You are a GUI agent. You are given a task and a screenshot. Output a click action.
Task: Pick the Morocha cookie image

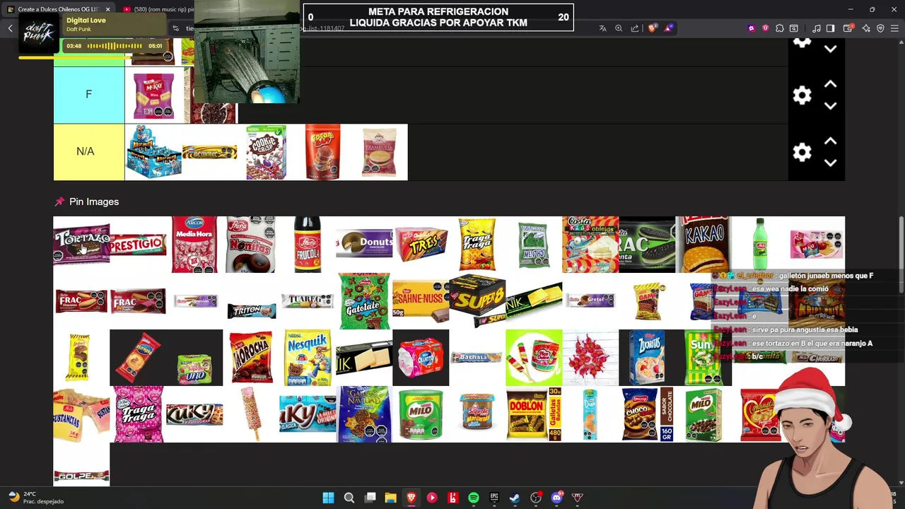point(251,358)
